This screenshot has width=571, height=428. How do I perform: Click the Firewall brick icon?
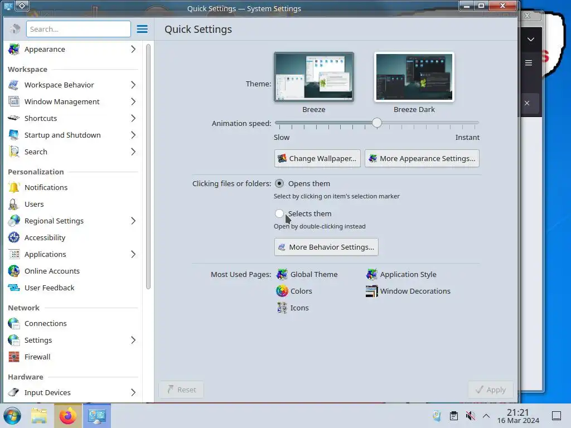pos(14,357)
